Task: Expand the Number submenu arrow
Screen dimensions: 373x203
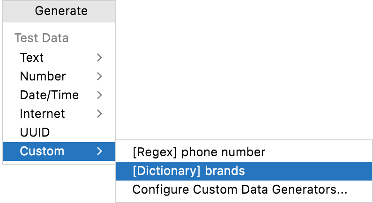Action: [99, 76]
